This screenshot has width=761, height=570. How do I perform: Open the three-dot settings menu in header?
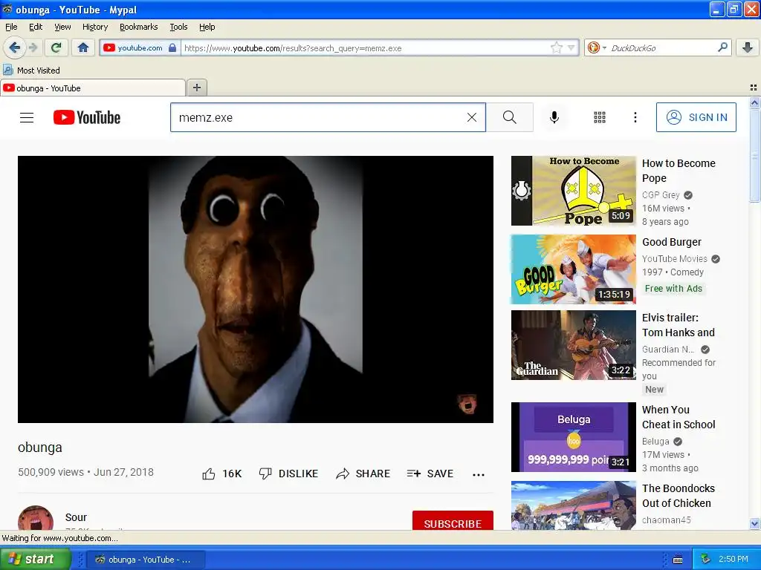(635, 117)
